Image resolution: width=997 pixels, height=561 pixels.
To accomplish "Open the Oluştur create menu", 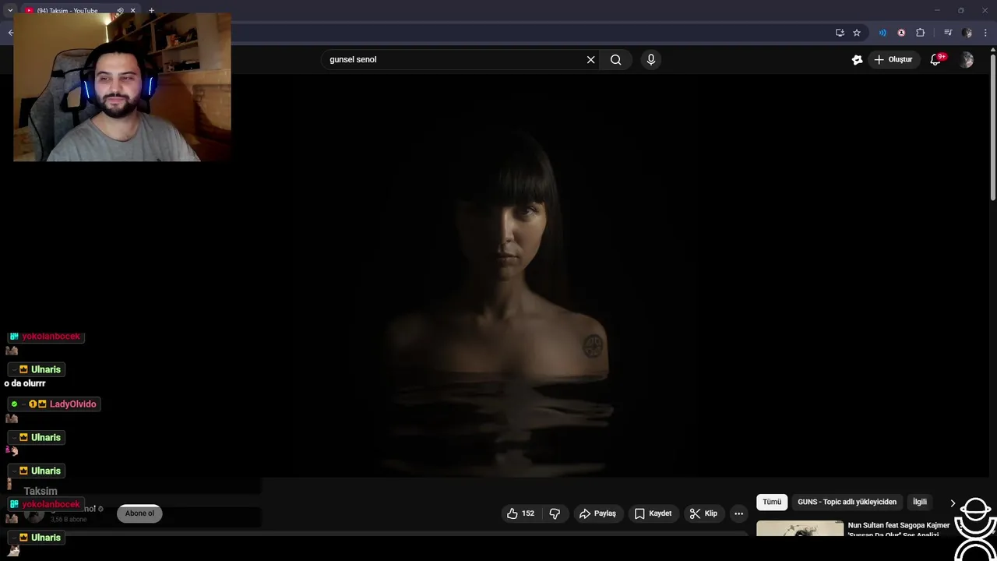I will tap(893, 59).
